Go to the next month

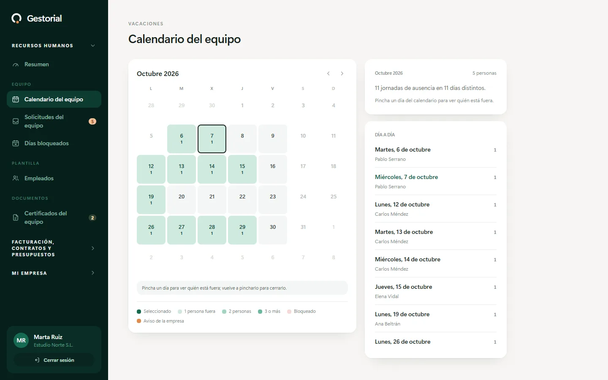[342, 73]
